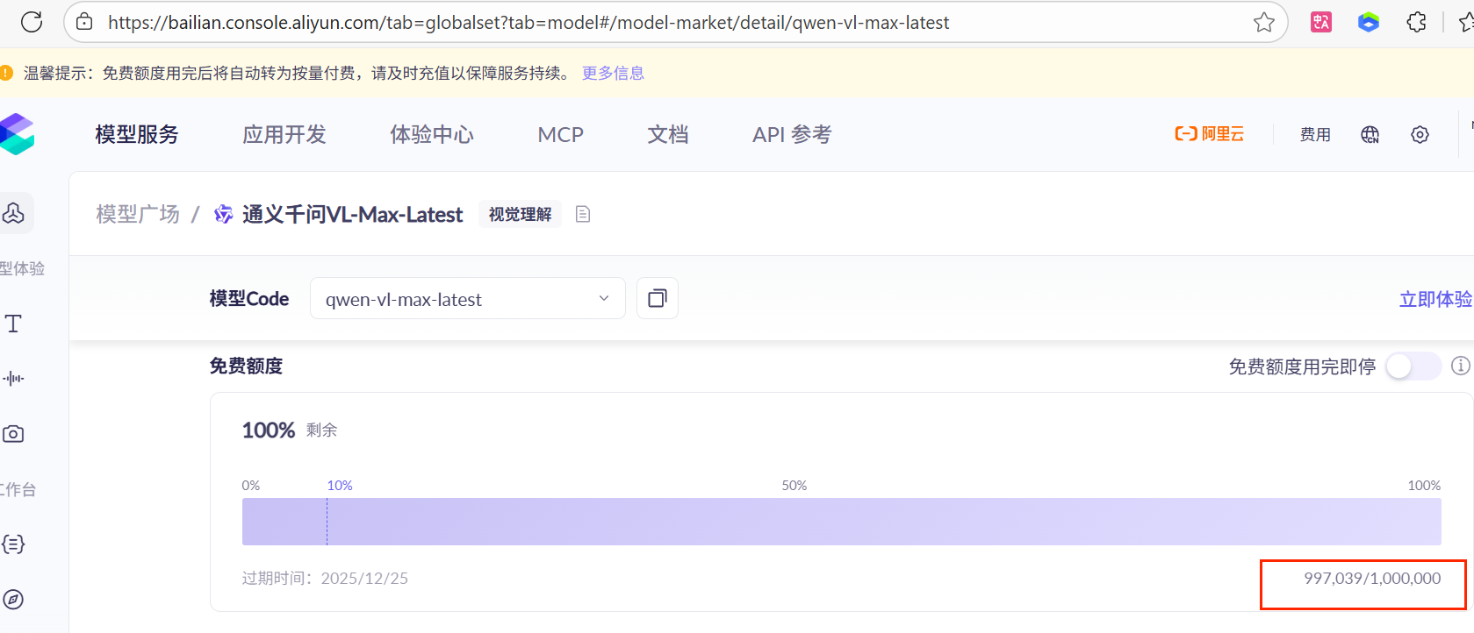Click the 50% scale label
This screenshot has width=1474, height=633.
[x=795, y=486]
